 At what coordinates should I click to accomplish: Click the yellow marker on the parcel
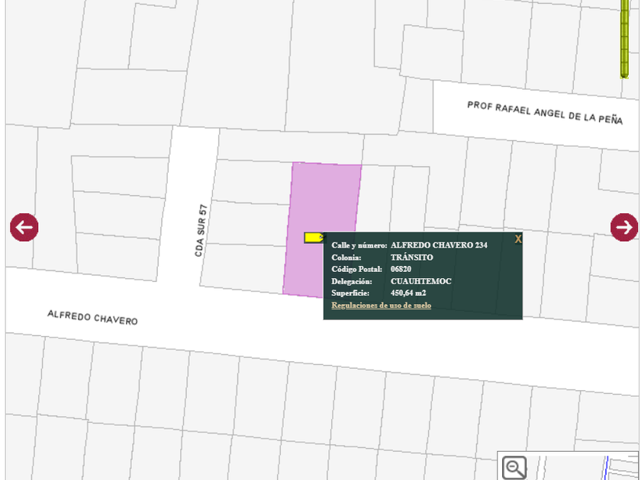point(313,238)
